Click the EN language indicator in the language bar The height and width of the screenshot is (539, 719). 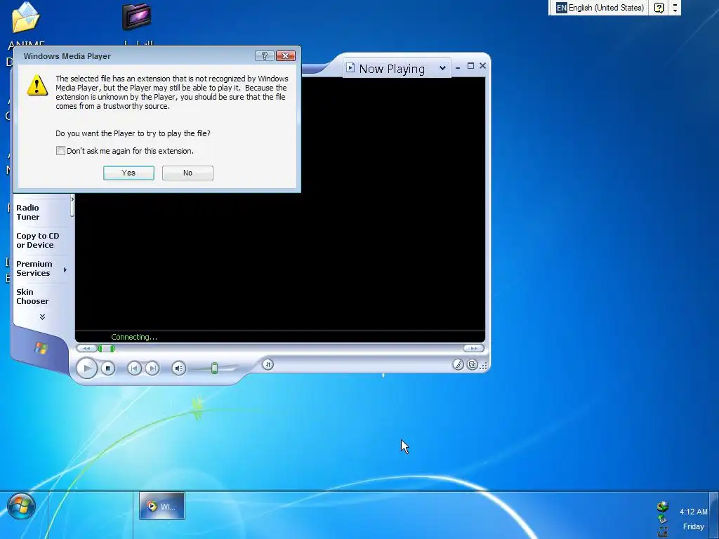pyautogui.click(x=561, y=8)
